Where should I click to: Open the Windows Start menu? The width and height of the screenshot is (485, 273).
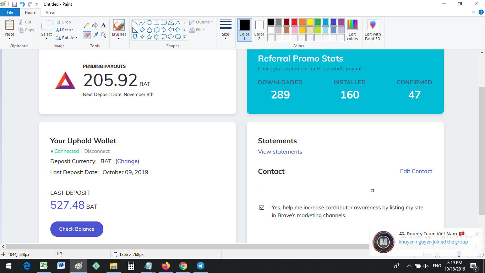pyautogui.click(x=9, y=266)
